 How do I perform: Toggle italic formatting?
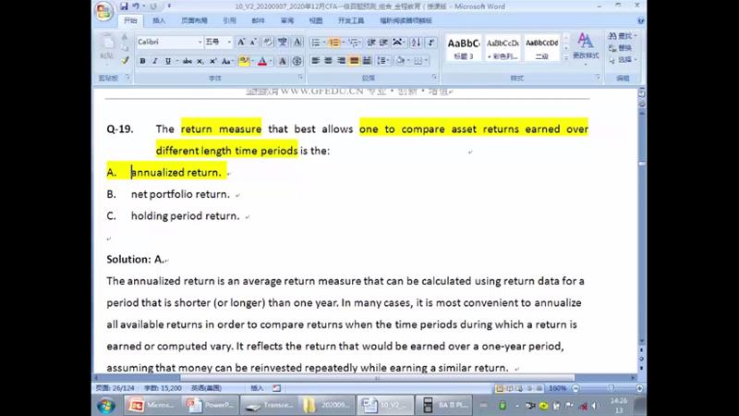[x=154, y=61]
